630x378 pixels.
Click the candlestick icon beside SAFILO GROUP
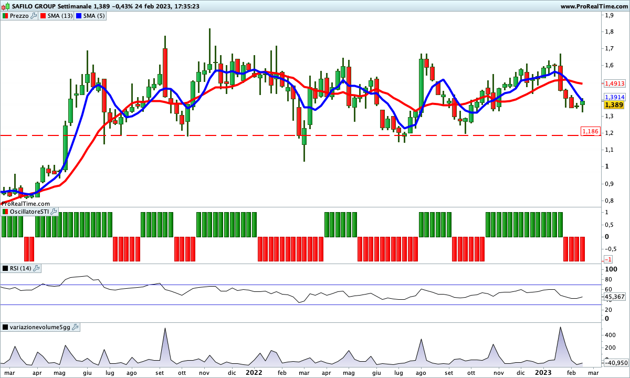[5, 6]
